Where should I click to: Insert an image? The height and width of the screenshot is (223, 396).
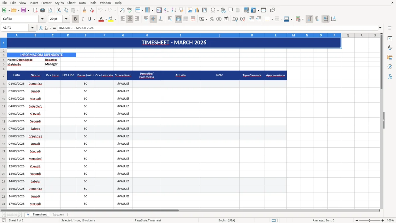(190, 10)
